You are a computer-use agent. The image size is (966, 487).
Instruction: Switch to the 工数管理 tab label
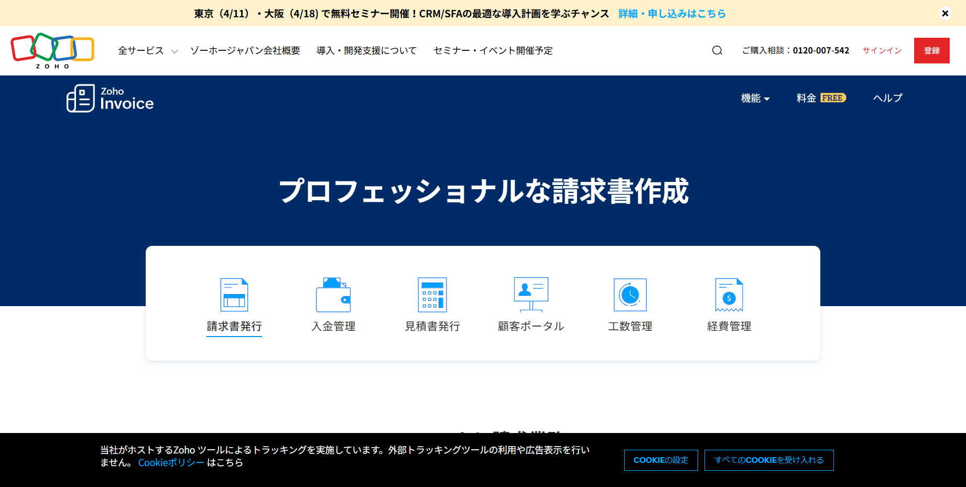pyautogui.click(x=630, y=326)
